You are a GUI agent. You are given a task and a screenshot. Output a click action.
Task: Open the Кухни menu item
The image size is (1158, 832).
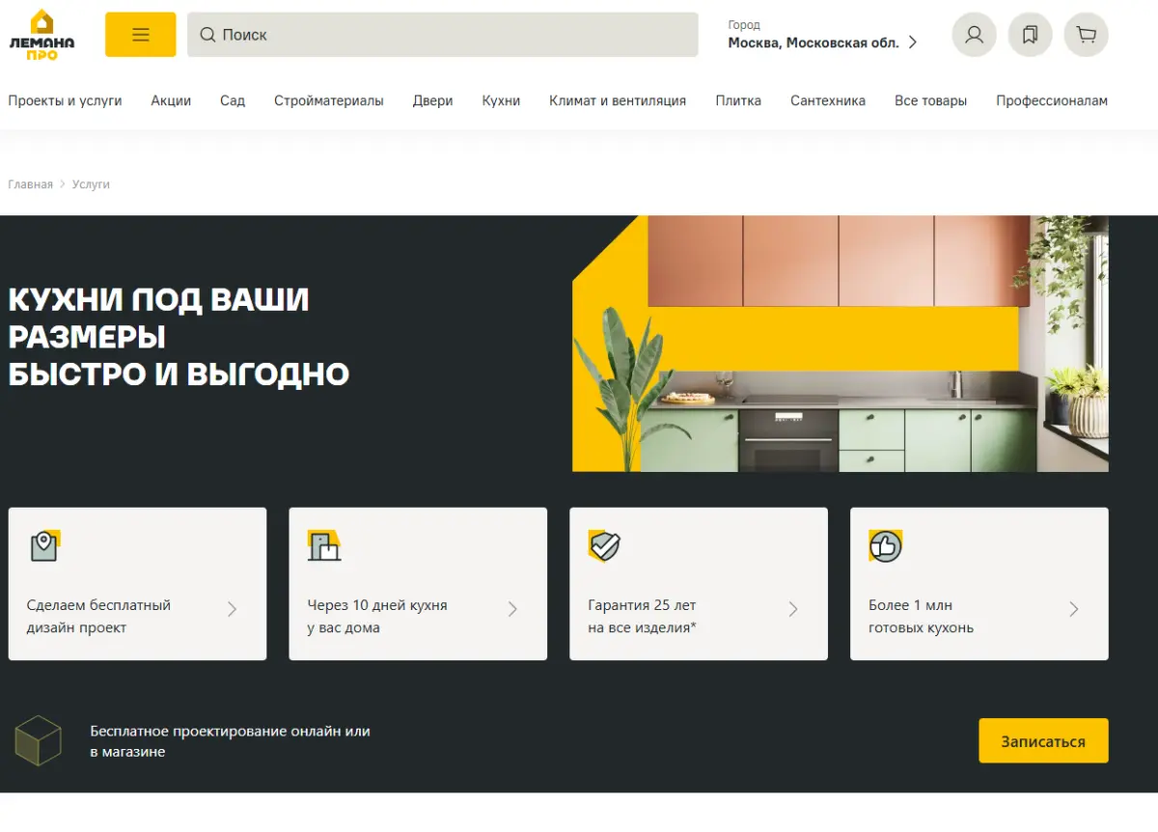(x=501, y=100)
